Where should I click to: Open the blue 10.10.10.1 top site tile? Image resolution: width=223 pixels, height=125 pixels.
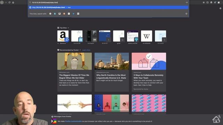pyautogui.click(x=105, y=36)
